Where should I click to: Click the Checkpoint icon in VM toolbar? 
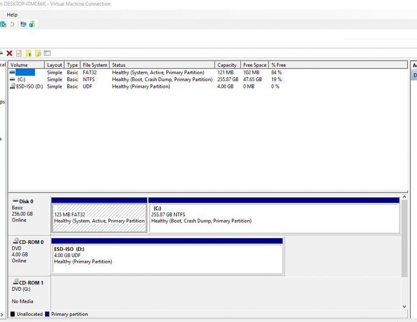click(x=3, y=24)
